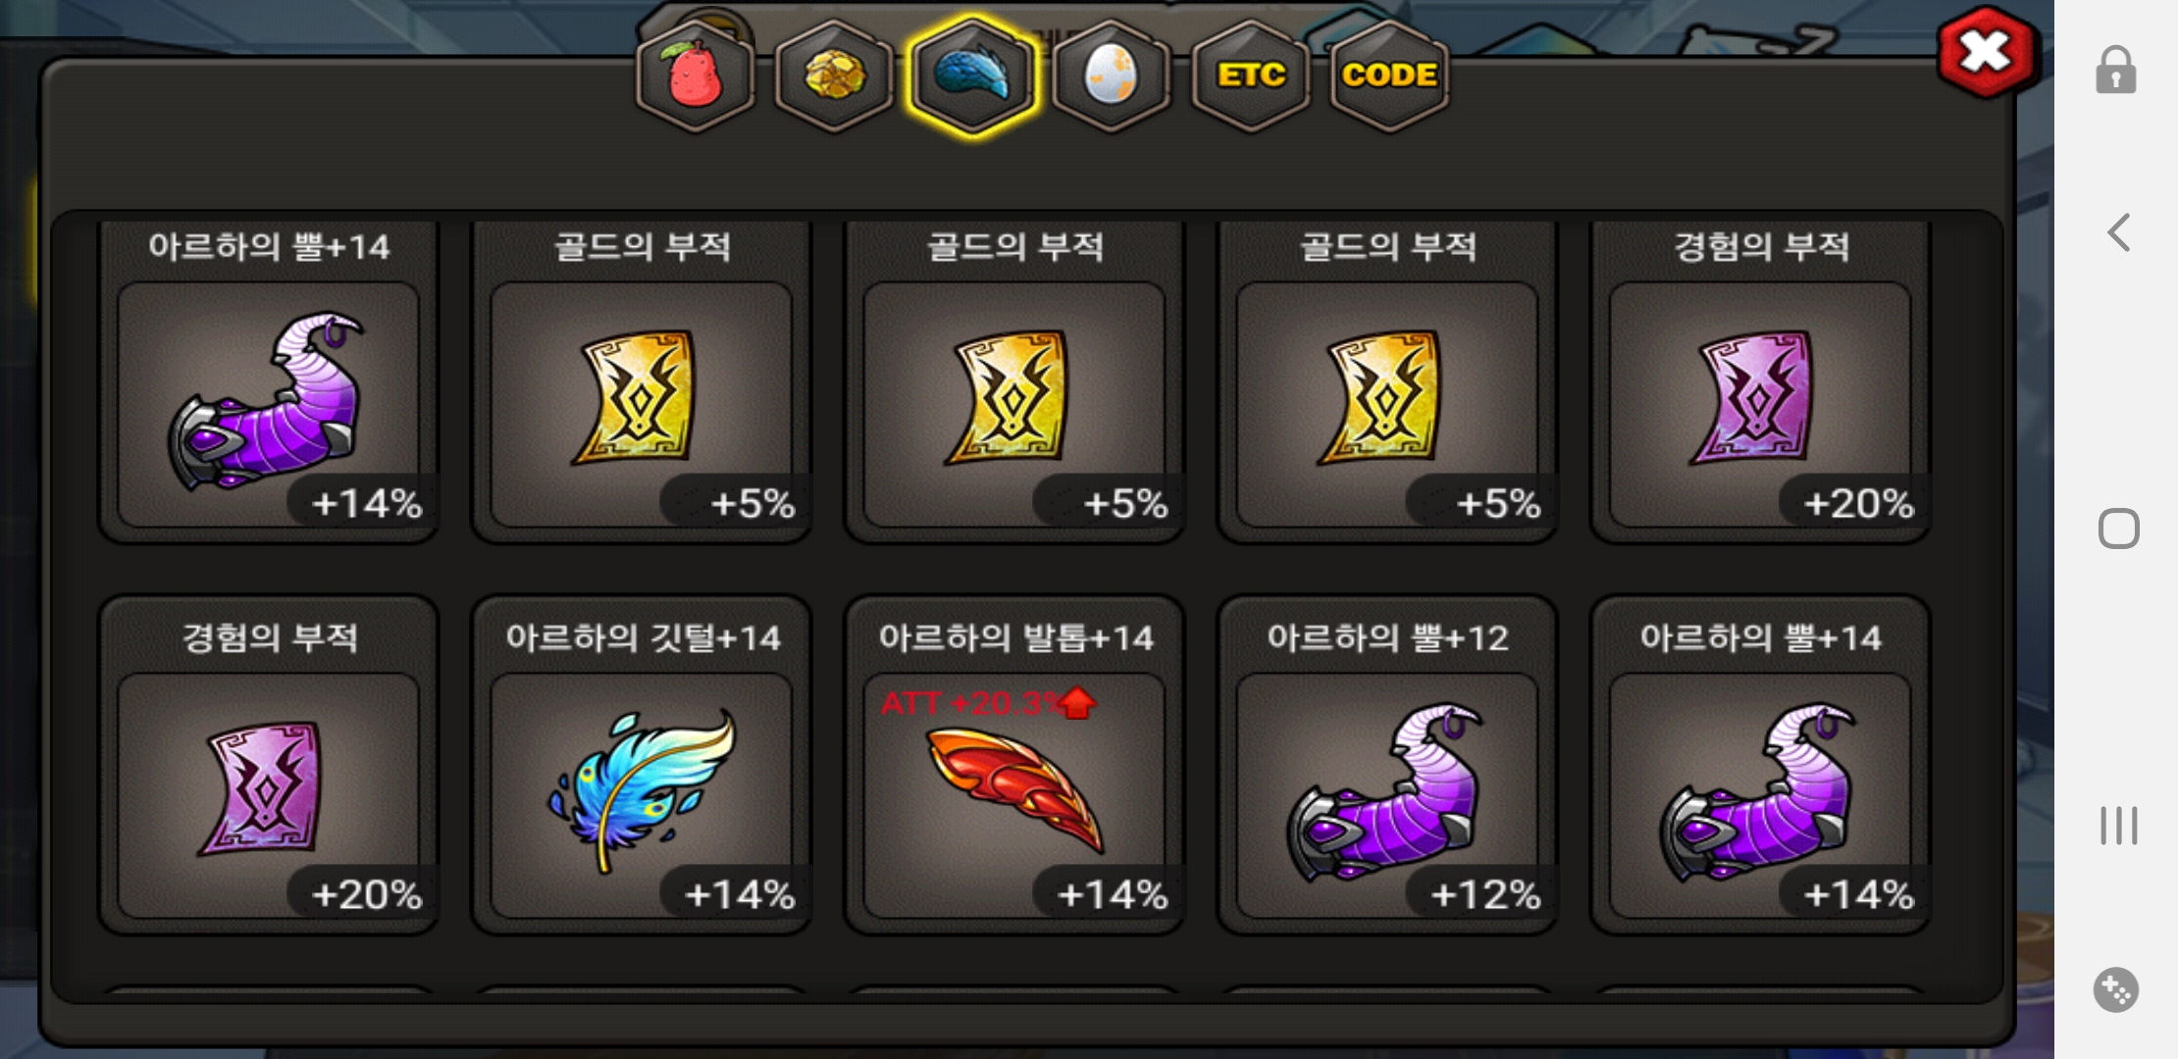Image resolution: width=2178 pixels, height=1059 pixels.
Task: Close the inventory with red X
Action: [1987, 52]
